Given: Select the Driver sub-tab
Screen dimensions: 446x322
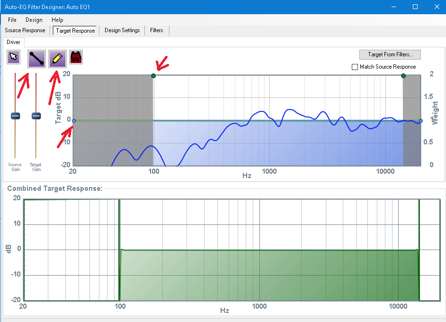Looking at the screenshot, I should click(x=13, y=42).
